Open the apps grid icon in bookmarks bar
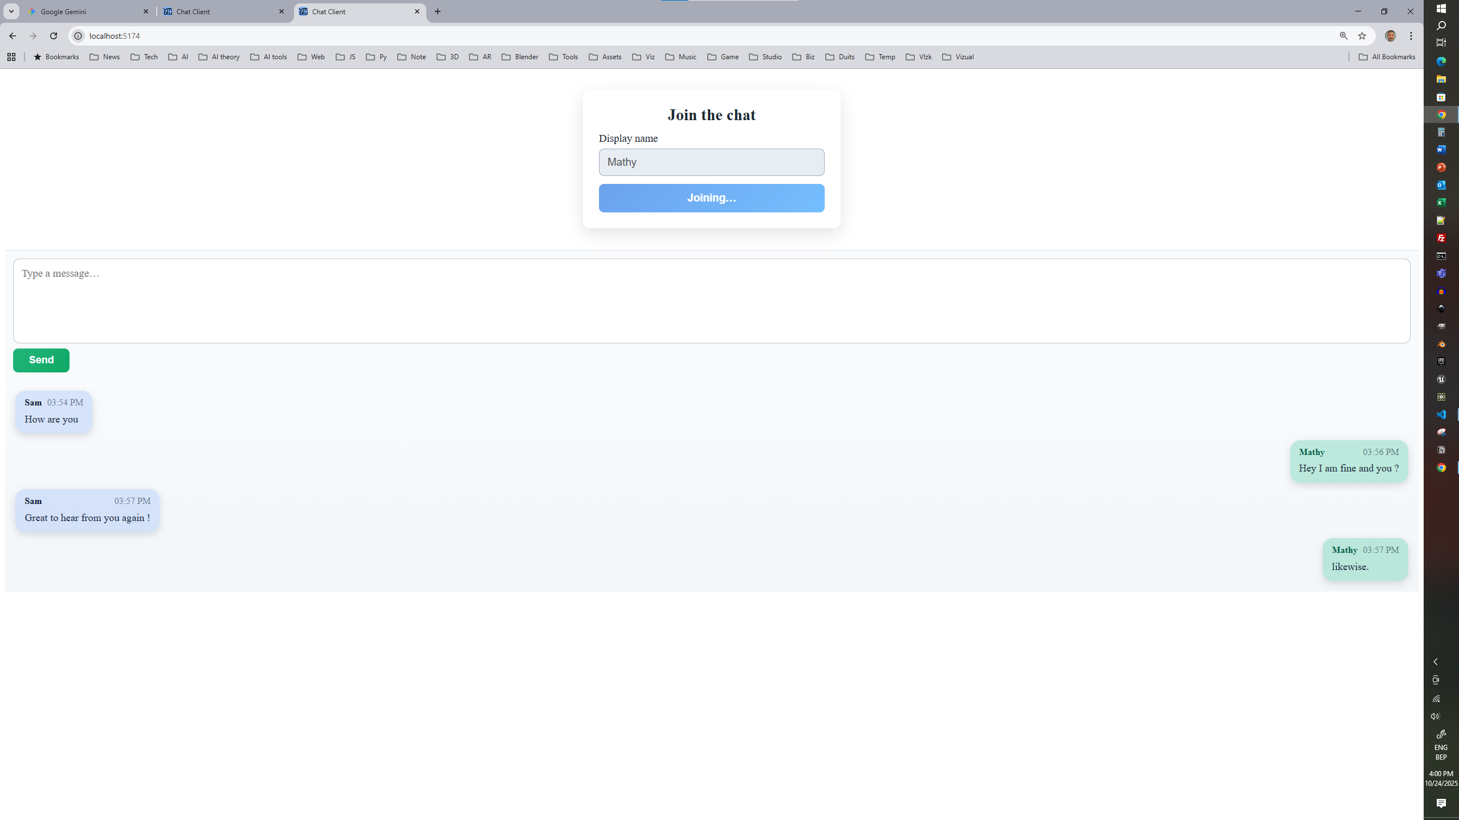 point(11,57)
